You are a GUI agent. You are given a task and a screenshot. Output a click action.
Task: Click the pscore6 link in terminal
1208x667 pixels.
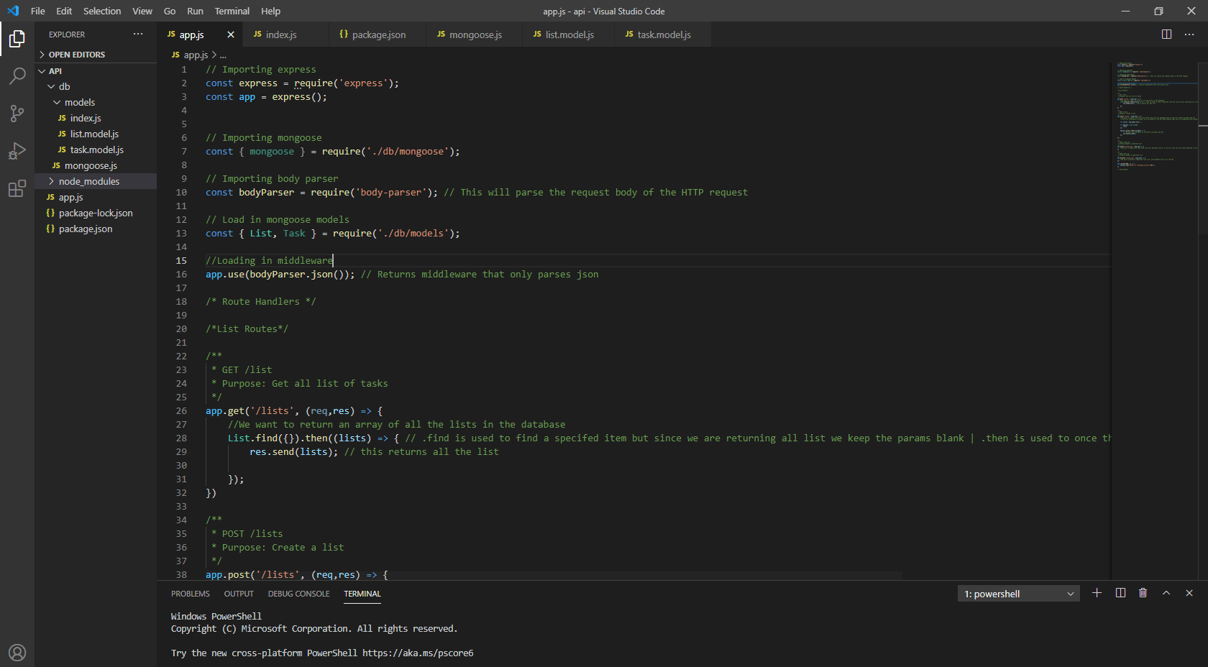point(418,653)
